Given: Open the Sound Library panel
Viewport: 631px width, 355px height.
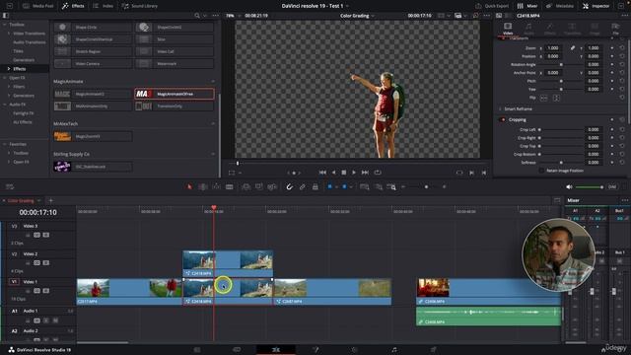Looking at the screenshot, I should pyautogui.click(x=140, y=6).
